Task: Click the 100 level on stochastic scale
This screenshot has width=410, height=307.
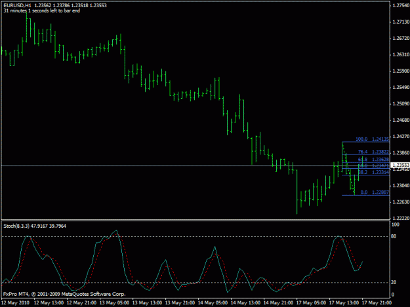Action: pos(396,225)
